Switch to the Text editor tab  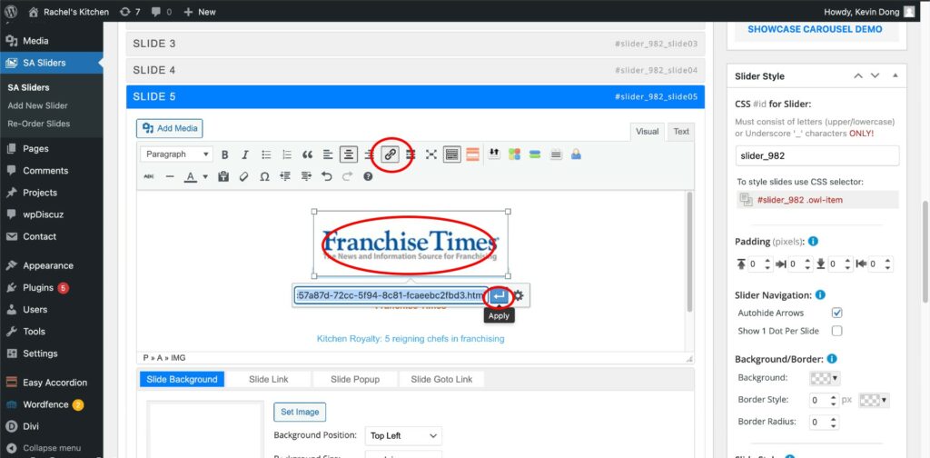point(681,132)
